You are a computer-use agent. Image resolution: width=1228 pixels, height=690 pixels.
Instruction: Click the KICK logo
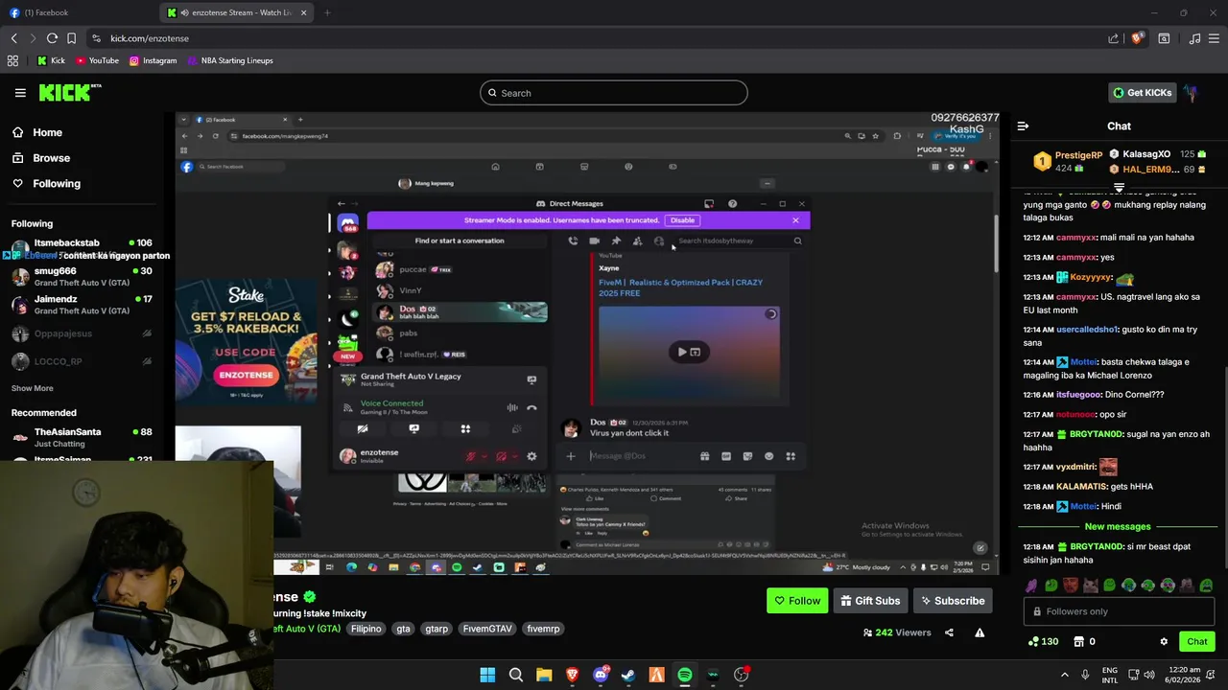point(69,93)
